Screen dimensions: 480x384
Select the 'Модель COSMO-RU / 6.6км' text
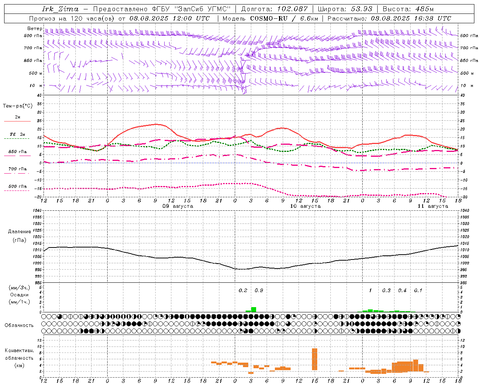pyautogui.click(x=270, y=18)
